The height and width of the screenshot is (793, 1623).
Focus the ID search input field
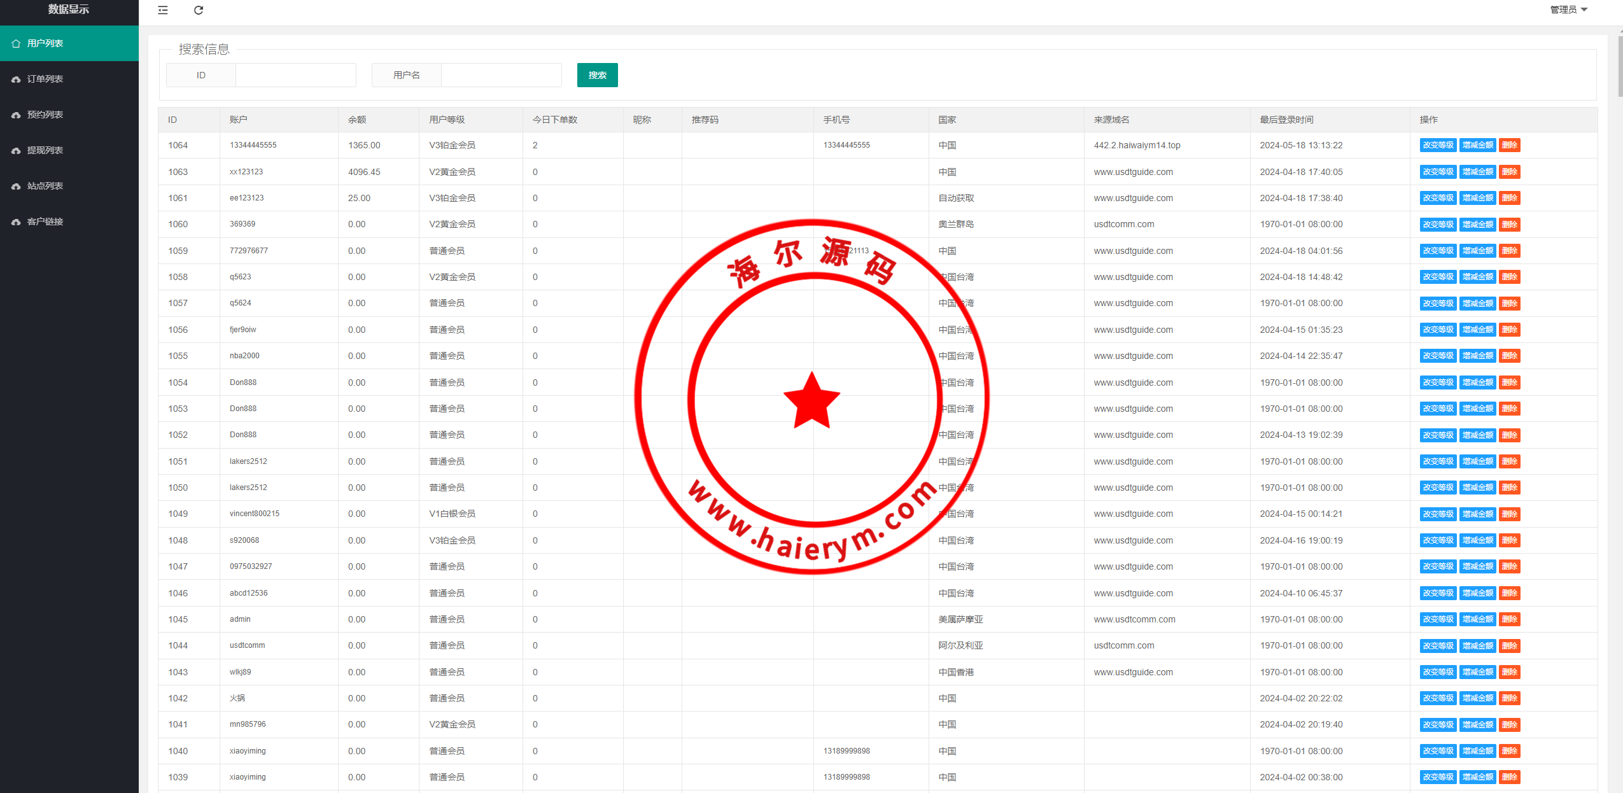tap(295, 75)
